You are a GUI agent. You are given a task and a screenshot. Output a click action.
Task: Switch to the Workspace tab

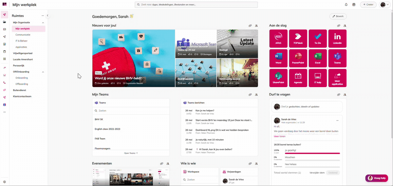tap(200, 172)
